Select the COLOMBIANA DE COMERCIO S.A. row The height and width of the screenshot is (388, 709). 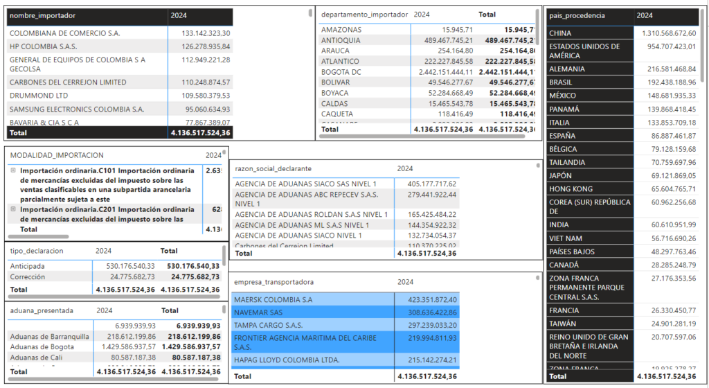(120, 33)
